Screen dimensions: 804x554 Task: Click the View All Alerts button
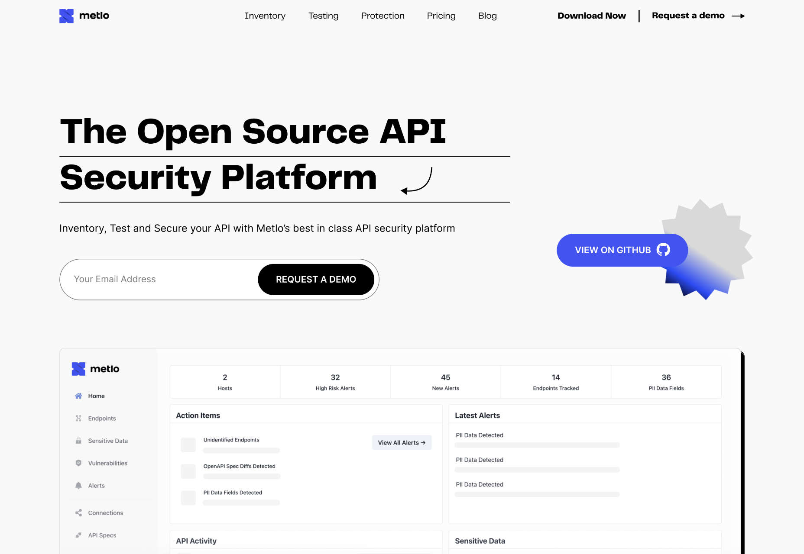coord(402,443)
